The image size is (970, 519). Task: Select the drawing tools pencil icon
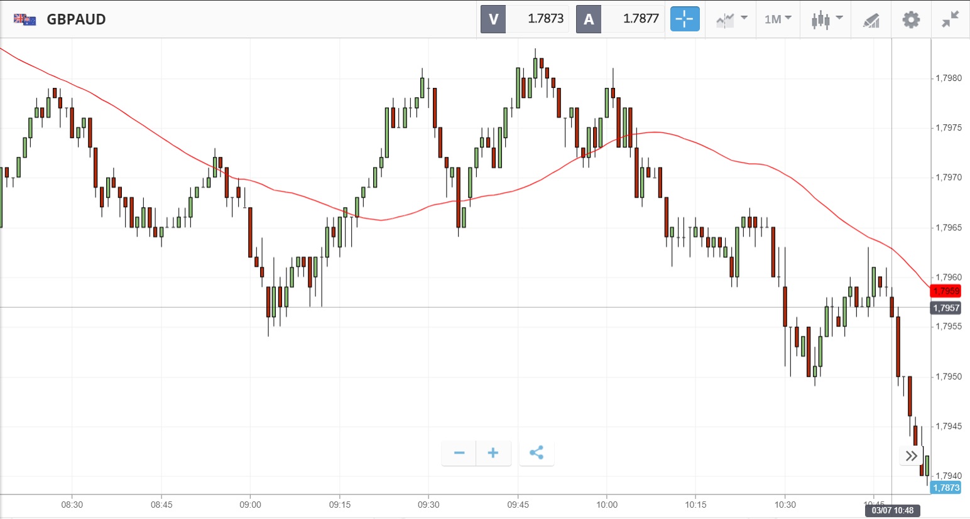[871, 19]
